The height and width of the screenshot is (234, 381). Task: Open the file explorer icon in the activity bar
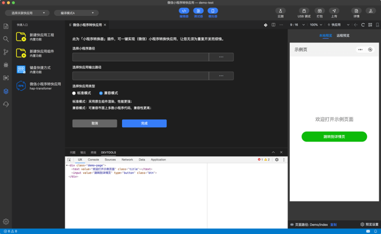point(6,26)
